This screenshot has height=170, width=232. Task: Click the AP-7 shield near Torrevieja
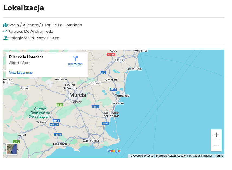pos(113,89)
